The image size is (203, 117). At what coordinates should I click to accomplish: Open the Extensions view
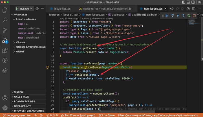[x=5, y=50]
